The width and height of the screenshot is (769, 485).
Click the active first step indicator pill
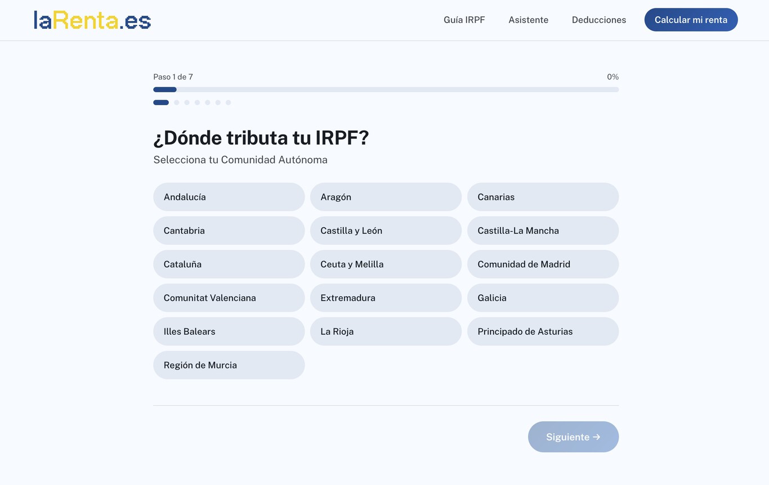click(161, 102)
